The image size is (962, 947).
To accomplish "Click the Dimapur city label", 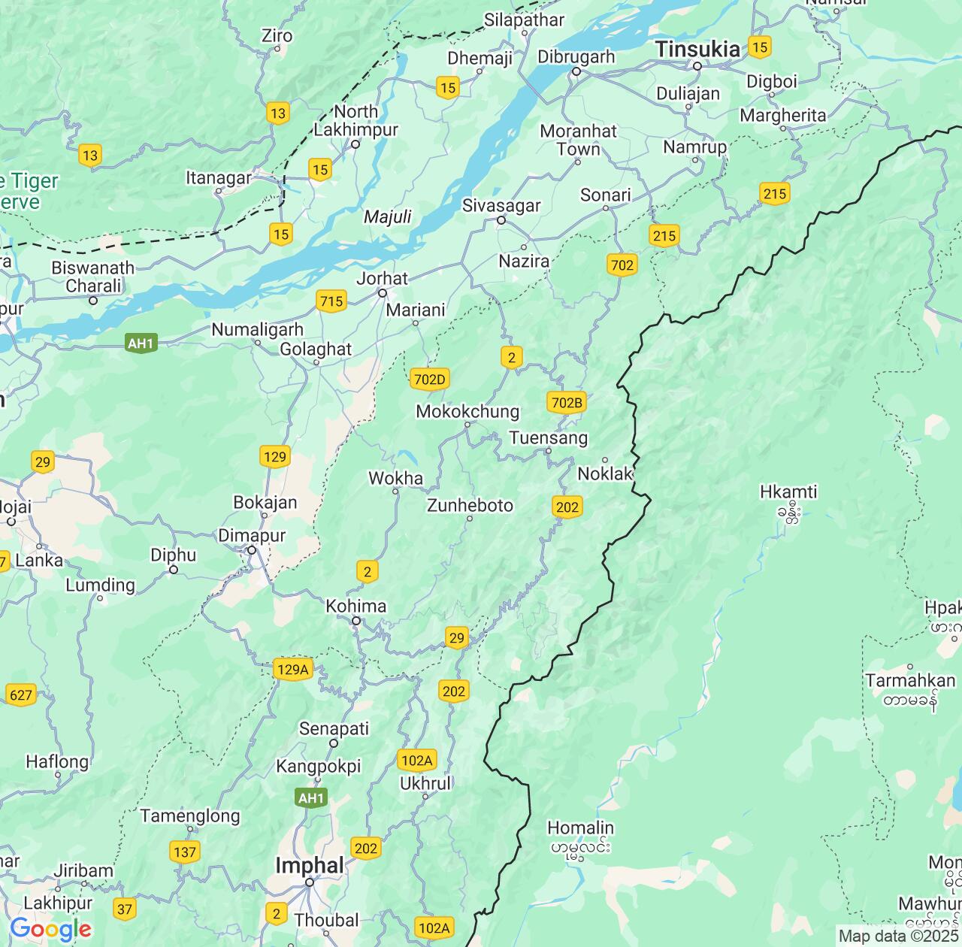I will coord(252,535).
